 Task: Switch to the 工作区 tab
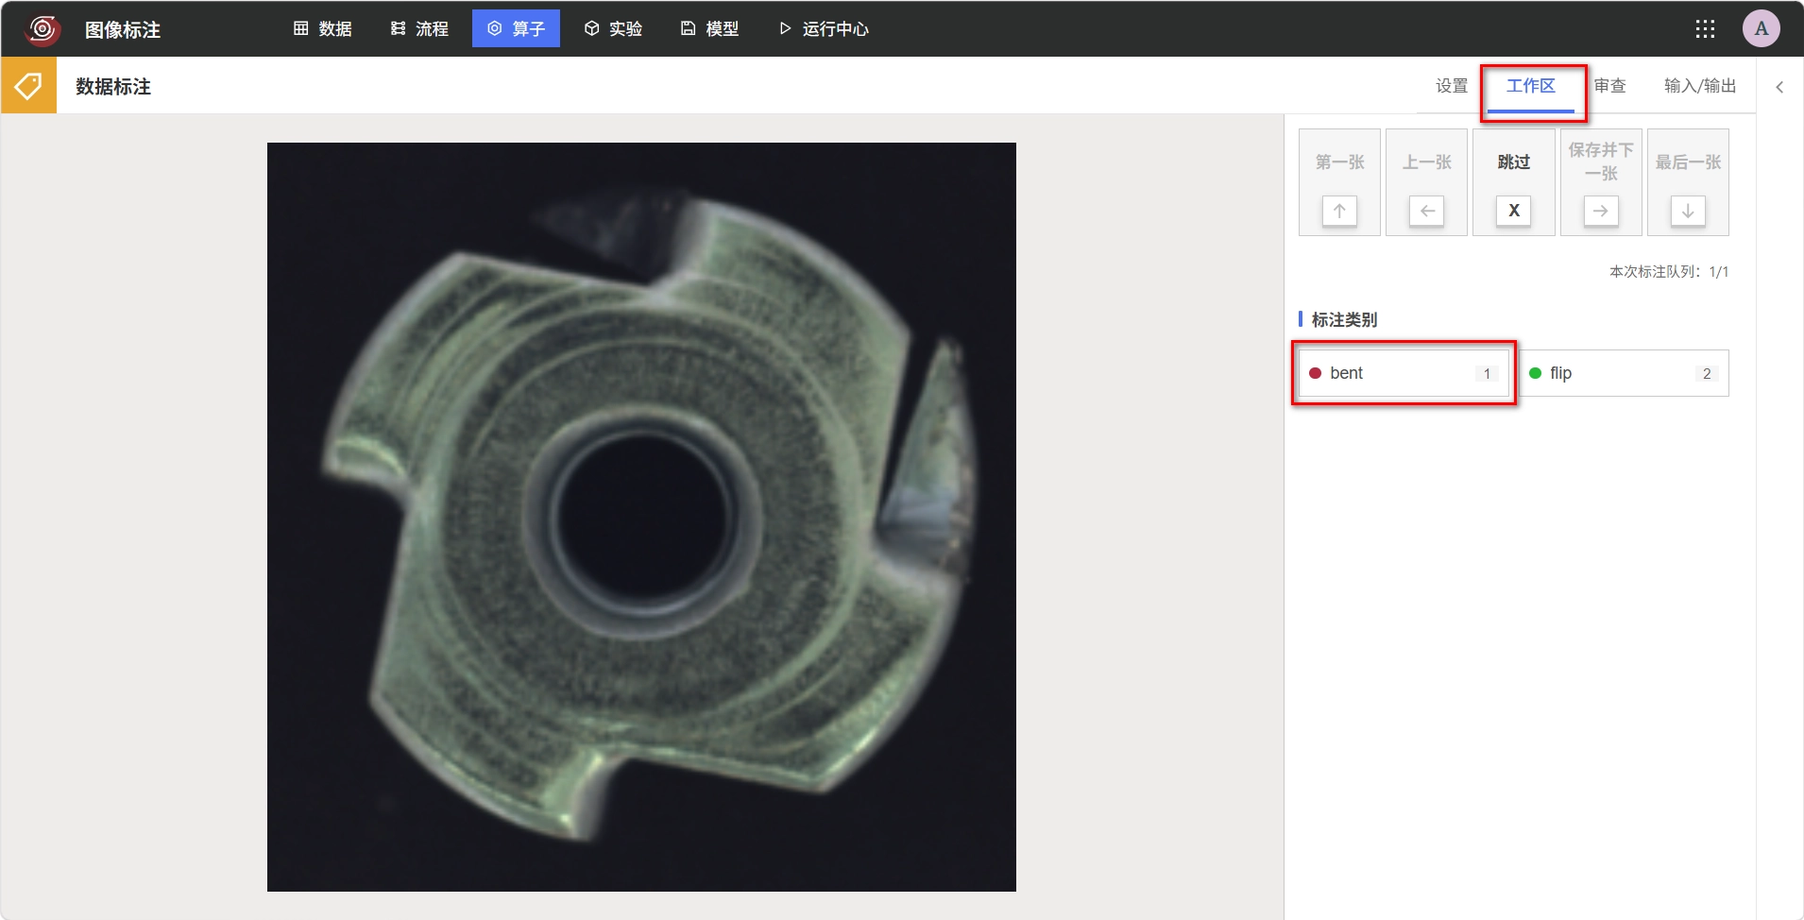(x=1531, y=86)
